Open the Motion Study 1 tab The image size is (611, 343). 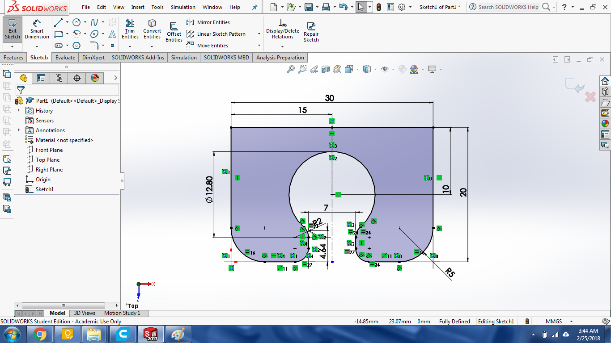point(122,313)
